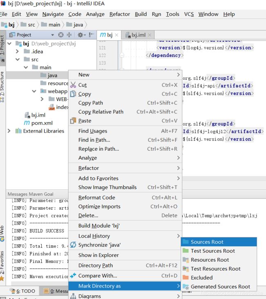This screenshot has height=299, width=266.
Task: Click the Compare With arrows icon
Action: point(73,276)
